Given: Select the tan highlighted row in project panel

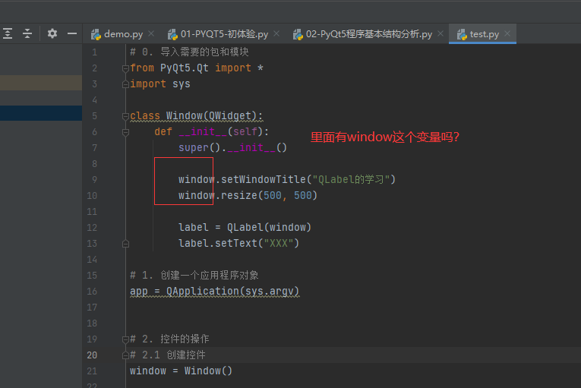Looking at the screenshot, I should coord(41,83).
